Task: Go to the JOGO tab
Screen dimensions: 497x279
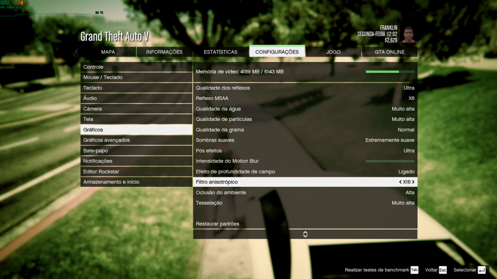Action: click(333, 52)
